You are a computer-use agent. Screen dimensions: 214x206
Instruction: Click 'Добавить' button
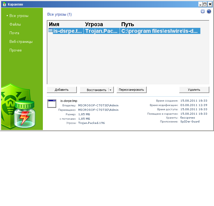(x=62, y=90)
